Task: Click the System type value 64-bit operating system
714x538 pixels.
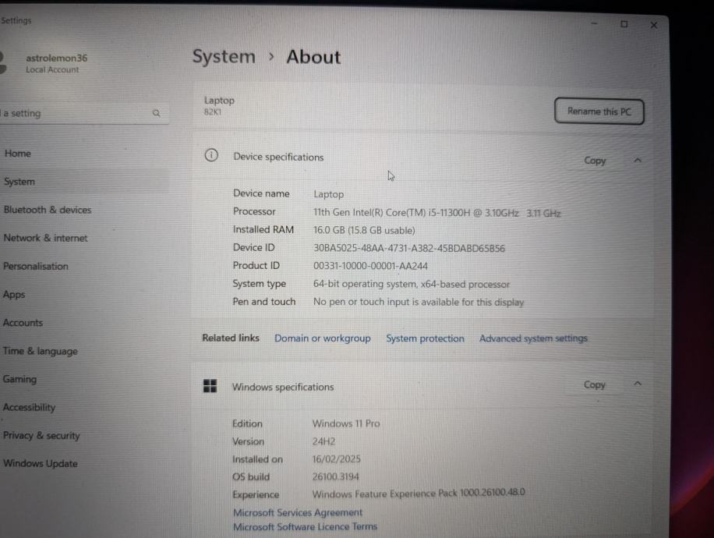Action: pyautogui.click(x=412, y=285)
